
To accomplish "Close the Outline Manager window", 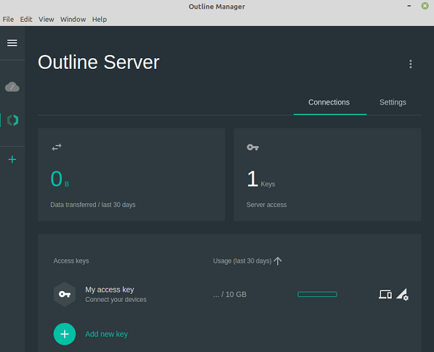I will pos(425,6).
